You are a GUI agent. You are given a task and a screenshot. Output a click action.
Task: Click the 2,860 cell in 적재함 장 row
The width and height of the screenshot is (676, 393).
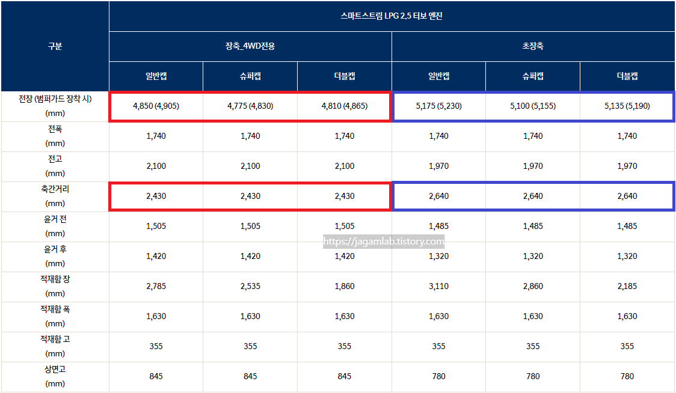pyautogui.click(x=533, y=287)
